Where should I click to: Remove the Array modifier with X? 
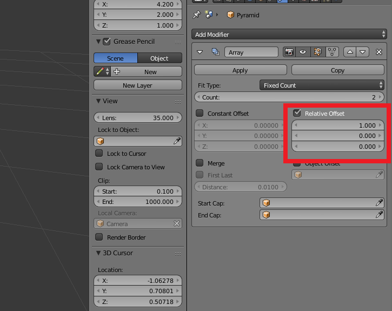pyautogui.click(x=378, y=52)
